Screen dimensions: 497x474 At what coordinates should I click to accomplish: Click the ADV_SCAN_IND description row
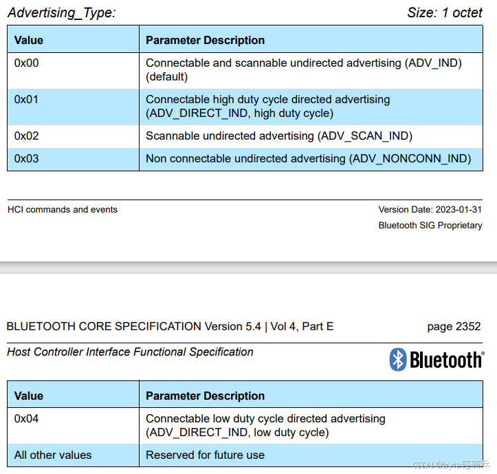[279, 136]
